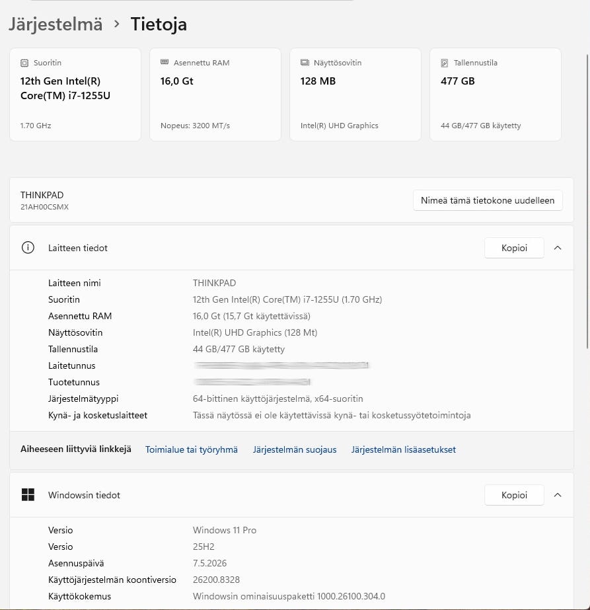
Task: Click the RAM module icon beside Asennettu RAM
Action: coord(165,62)
